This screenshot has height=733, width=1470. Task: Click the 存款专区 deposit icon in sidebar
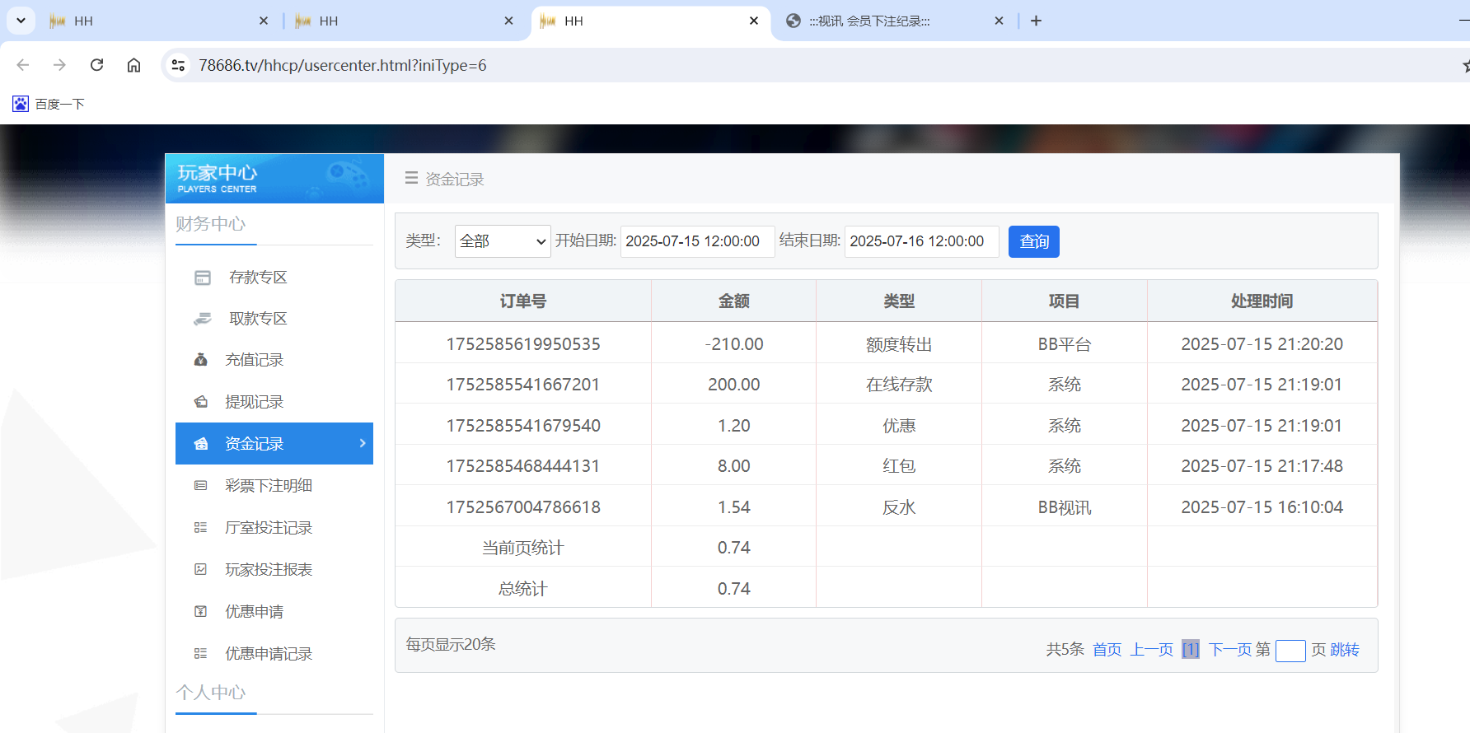pos(202,278)
